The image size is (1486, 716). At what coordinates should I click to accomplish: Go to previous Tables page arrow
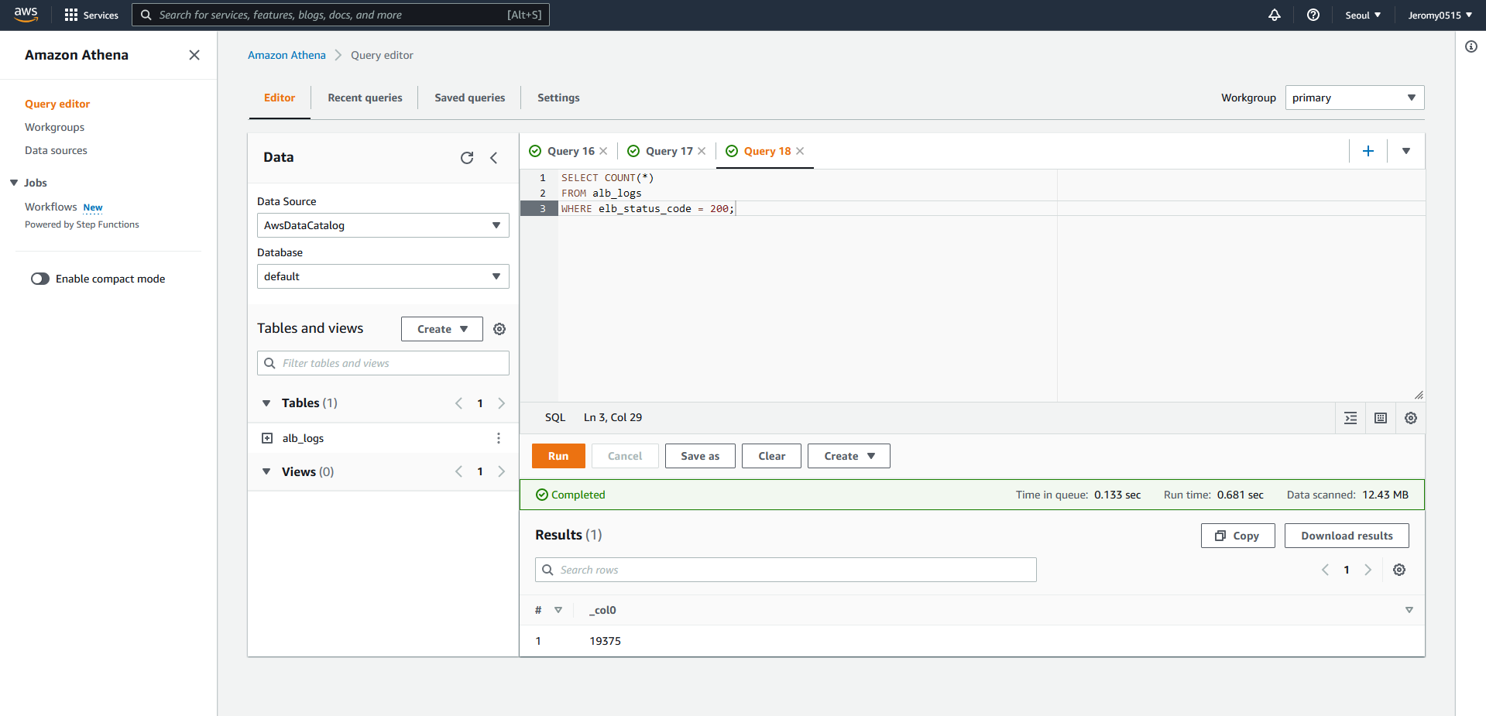click(458, 403)
